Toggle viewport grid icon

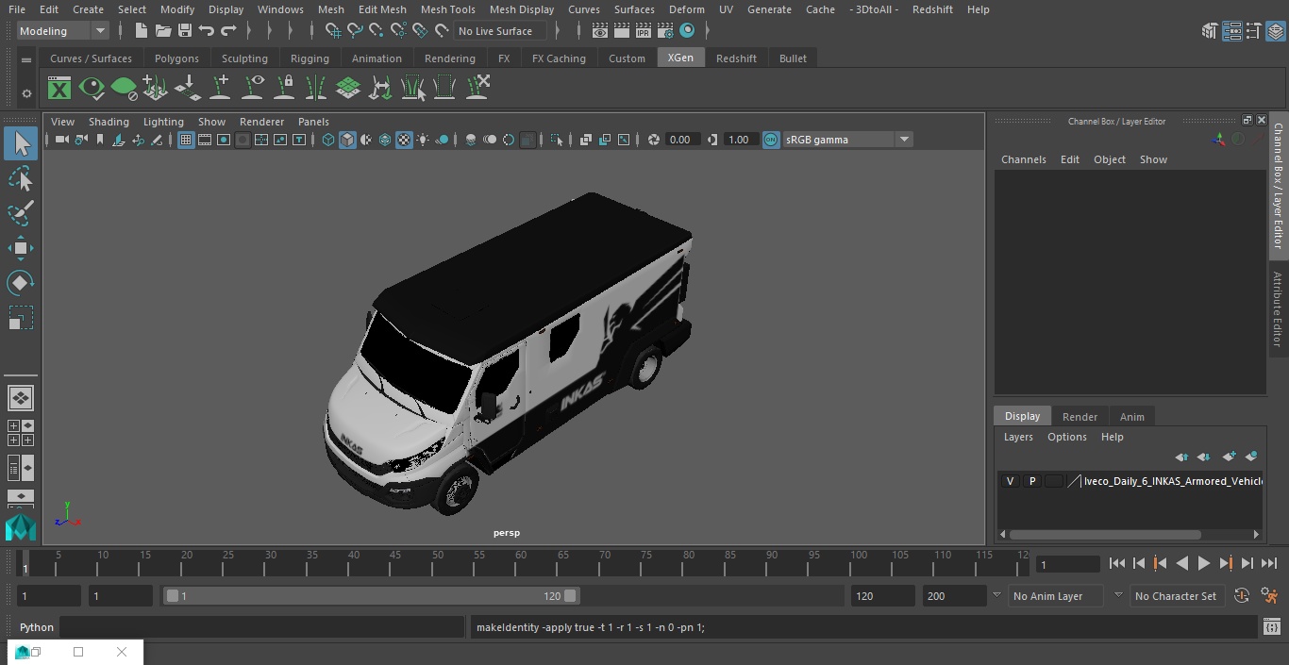tap(186, 140)
